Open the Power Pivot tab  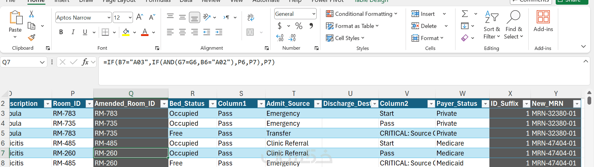328,1
